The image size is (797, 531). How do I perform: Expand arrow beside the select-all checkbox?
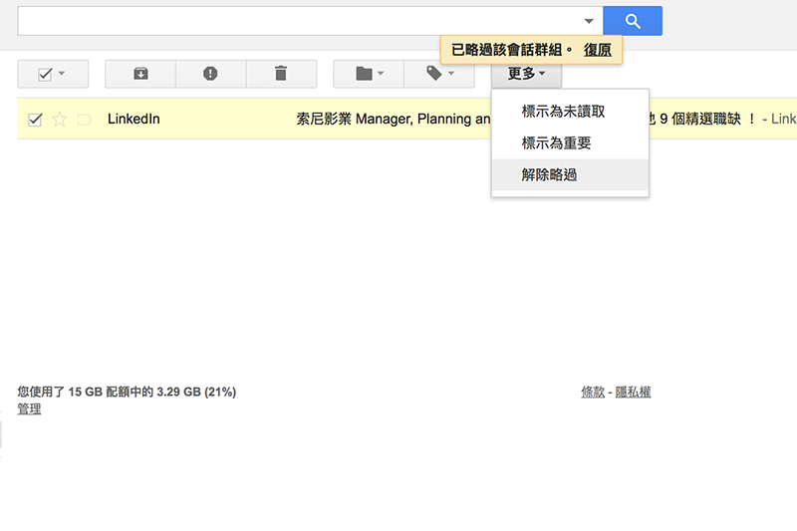62,75
